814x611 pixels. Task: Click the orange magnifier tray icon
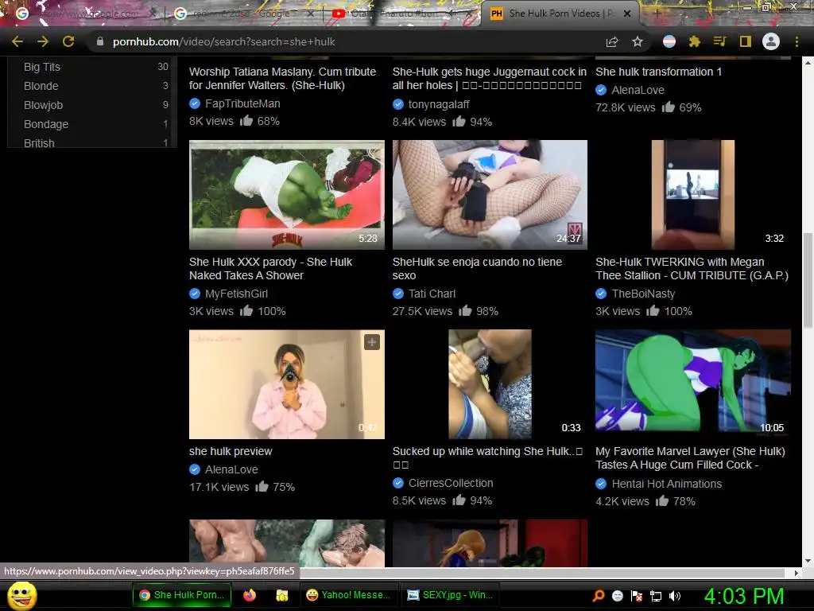tap(599, 595)
